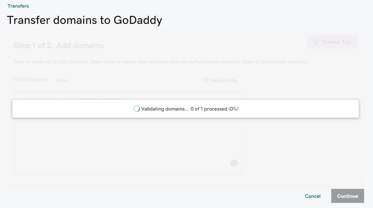
Task: Cancel the domain transfer
Action: (x=312, y=196)
